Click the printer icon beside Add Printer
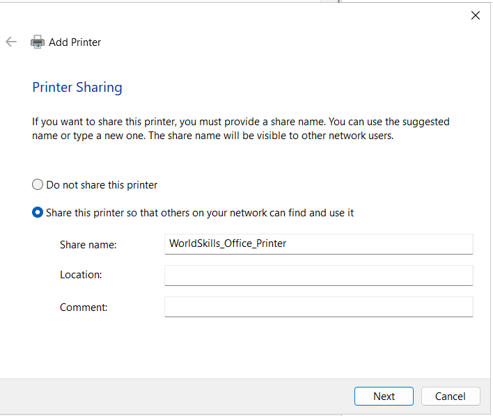 tap(38, 42)
